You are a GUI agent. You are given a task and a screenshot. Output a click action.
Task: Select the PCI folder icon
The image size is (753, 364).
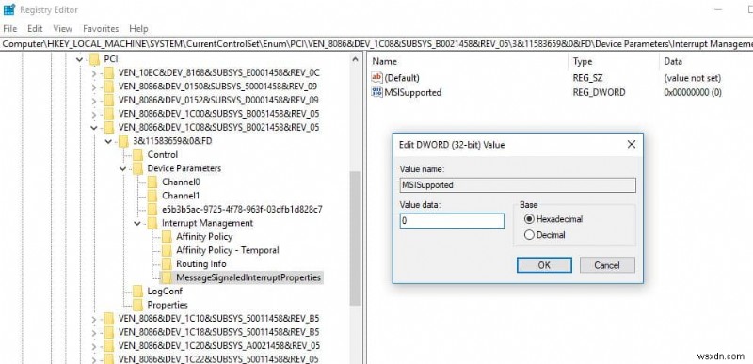click(95, 59)
